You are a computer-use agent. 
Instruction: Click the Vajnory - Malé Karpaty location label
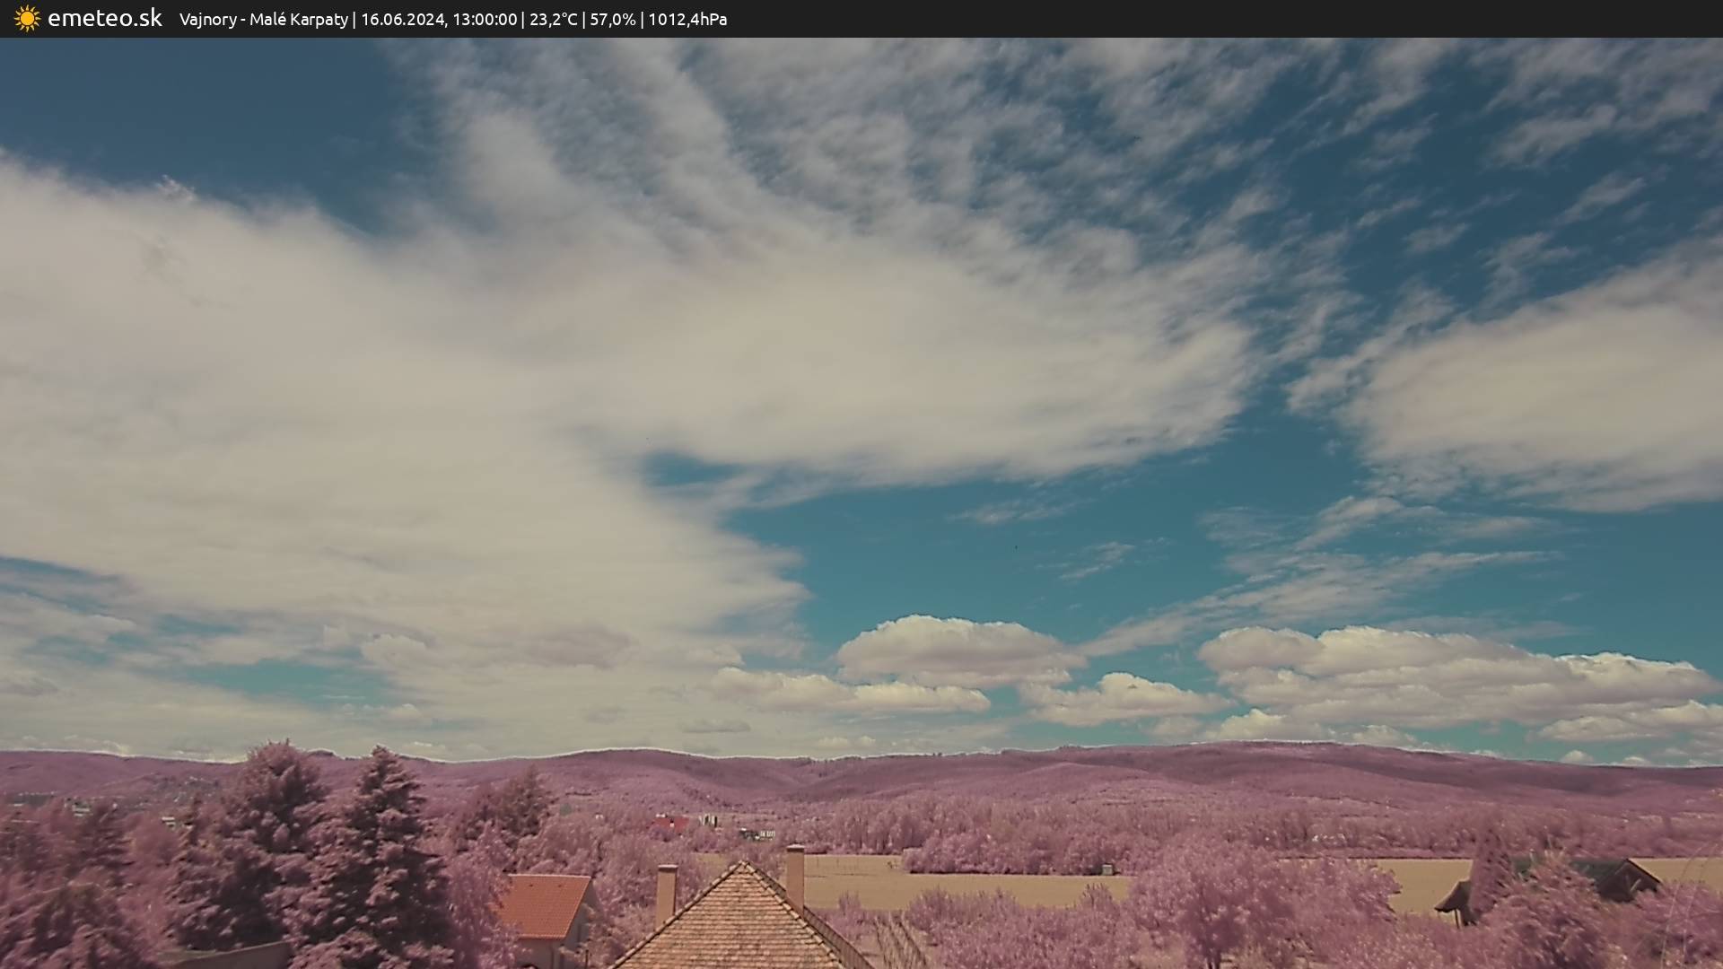[263, 19]
